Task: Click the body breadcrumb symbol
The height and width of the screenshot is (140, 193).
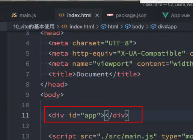Action: [138, 27]
